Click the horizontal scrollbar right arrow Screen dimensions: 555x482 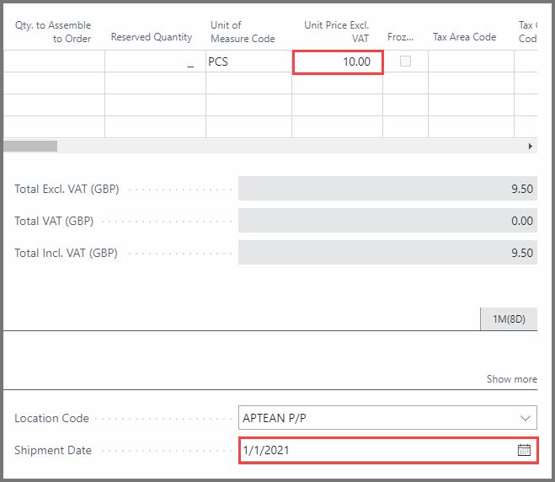(531, 146)
